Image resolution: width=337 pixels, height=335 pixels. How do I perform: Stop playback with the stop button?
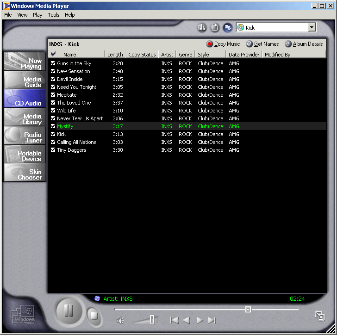click(94, 316)
